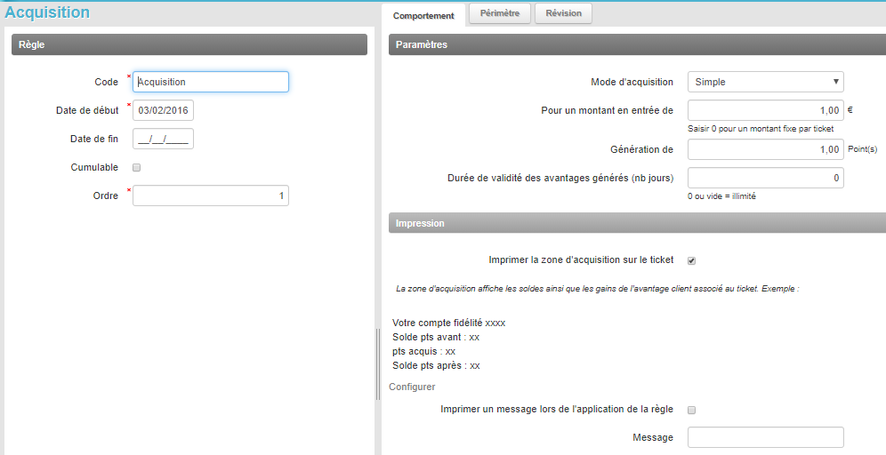Click the Configurer link
This screenshot has width=886, height=455.
(x=412, y=387)
